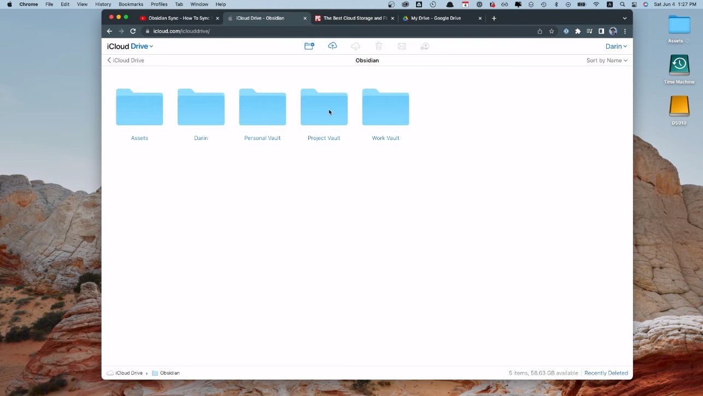Switch to Obsidian Sync YouTube tab

(x=180, y=18)
